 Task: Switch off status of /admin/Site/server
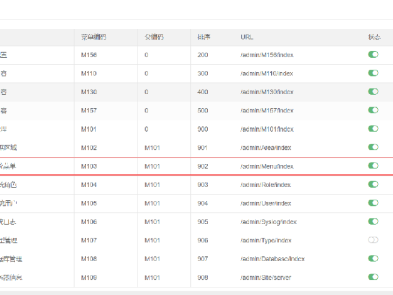374,277
